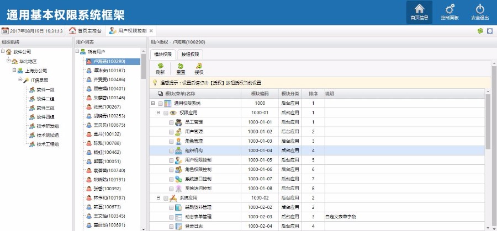Click the 自定义表单字段 description cell
Screen dimensions: 497x231
point(404,217)
